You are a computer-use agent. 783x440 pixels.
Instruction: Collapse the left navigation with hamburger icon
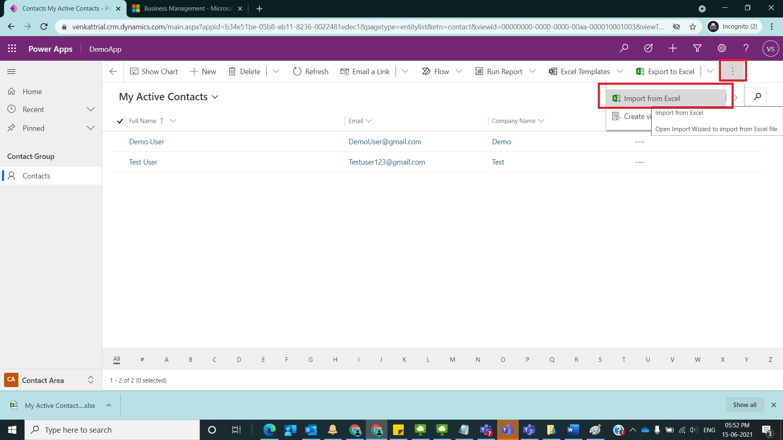11,71
